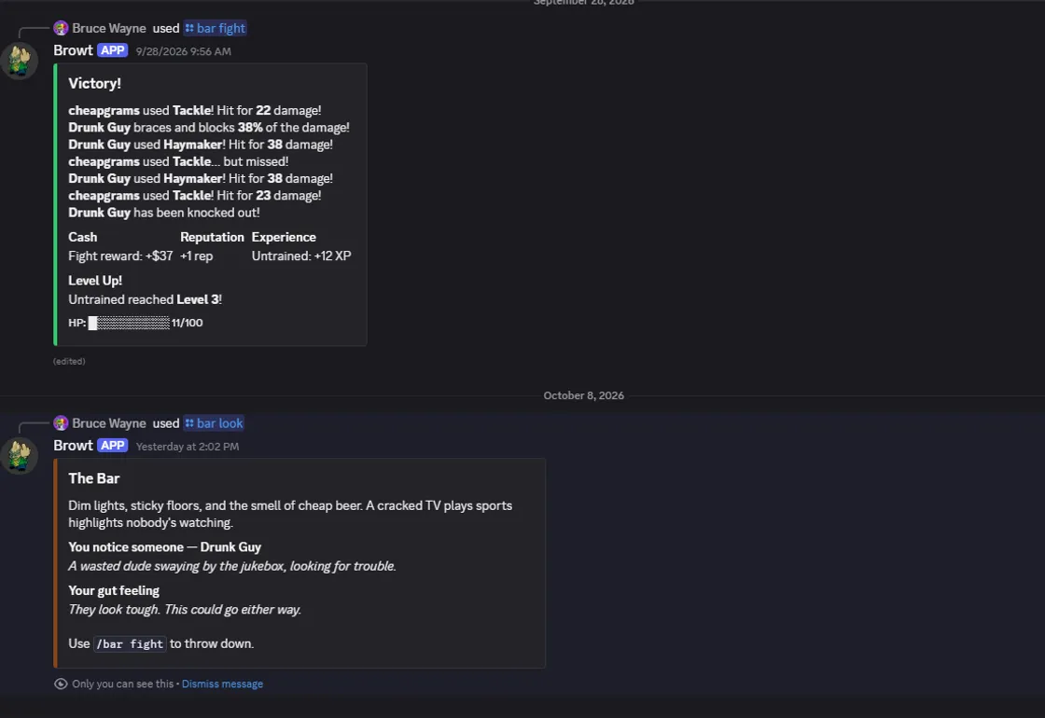The width and height of the screenshot is (1045, 718).
Task: Click the '(edited)' label under Victory embed
Action: (x=69, y=361)
